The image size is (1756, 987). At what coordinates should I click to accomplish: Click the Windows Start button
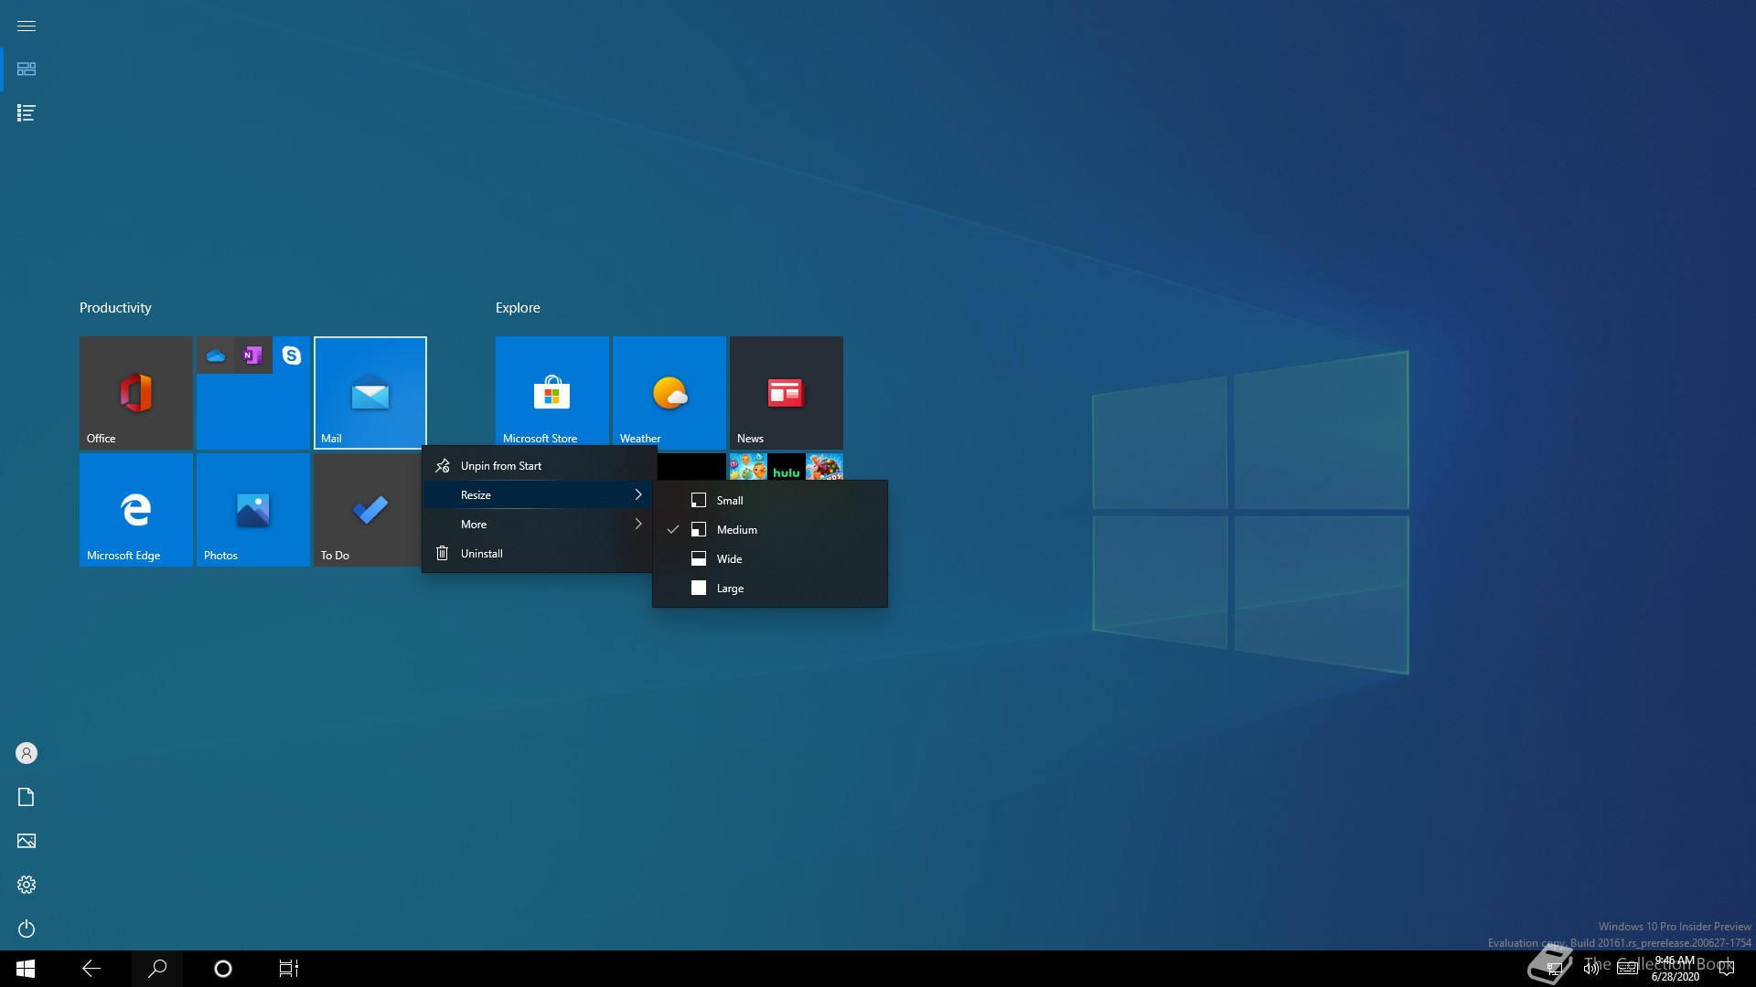pos(26,969)
